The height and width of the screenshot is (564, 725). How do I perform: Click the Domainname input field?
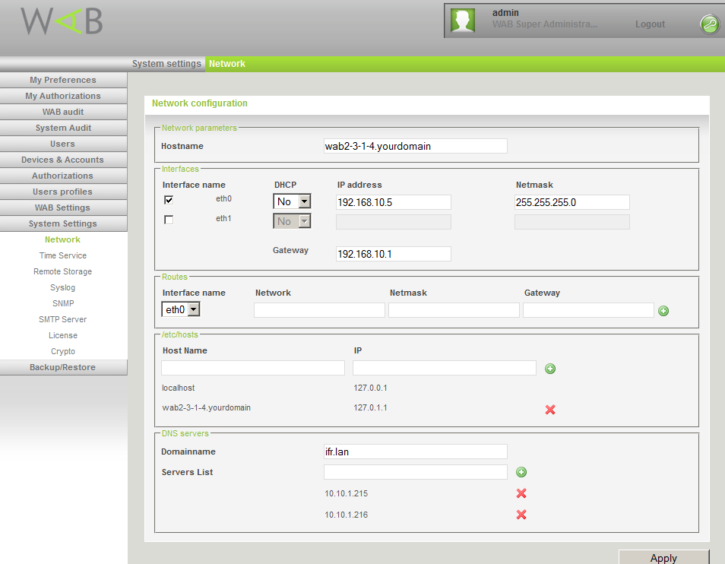point(415,452)
